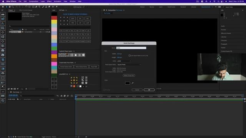
Task: Select the Clone Stamp tool
Action: click(46, 7)
